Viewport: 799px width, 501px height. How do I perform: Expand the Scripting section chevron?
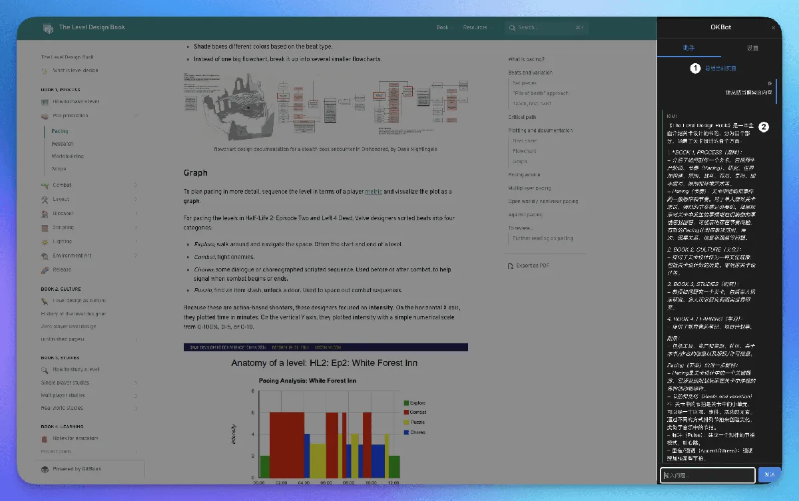[136, 228]
